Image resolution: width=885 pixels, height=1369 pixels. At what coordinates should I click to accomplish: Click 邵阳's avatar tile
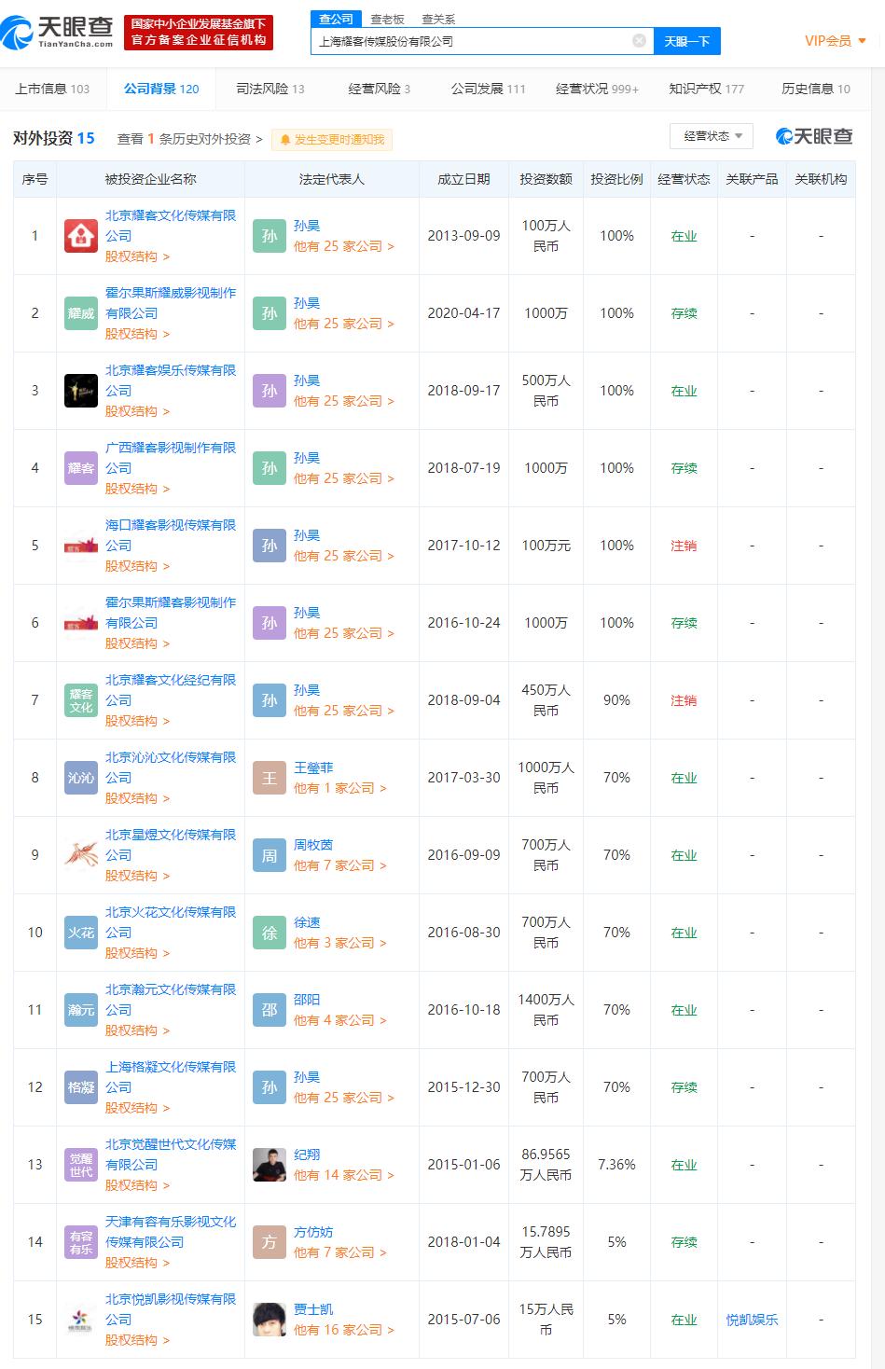(270, 1010)
